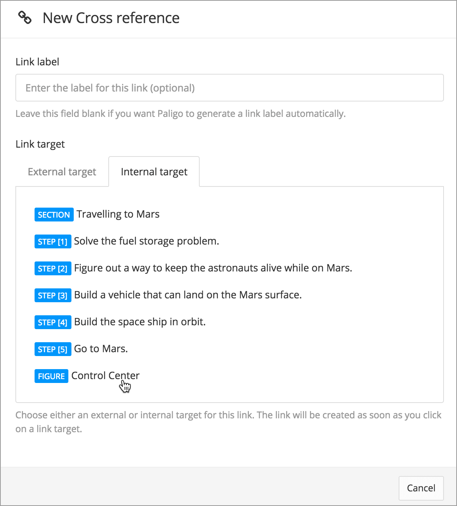Click the chain link icon in header

25,18
